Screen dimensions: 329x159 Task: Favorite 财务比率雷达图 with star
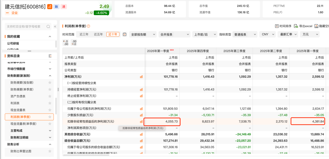(50, 151)
